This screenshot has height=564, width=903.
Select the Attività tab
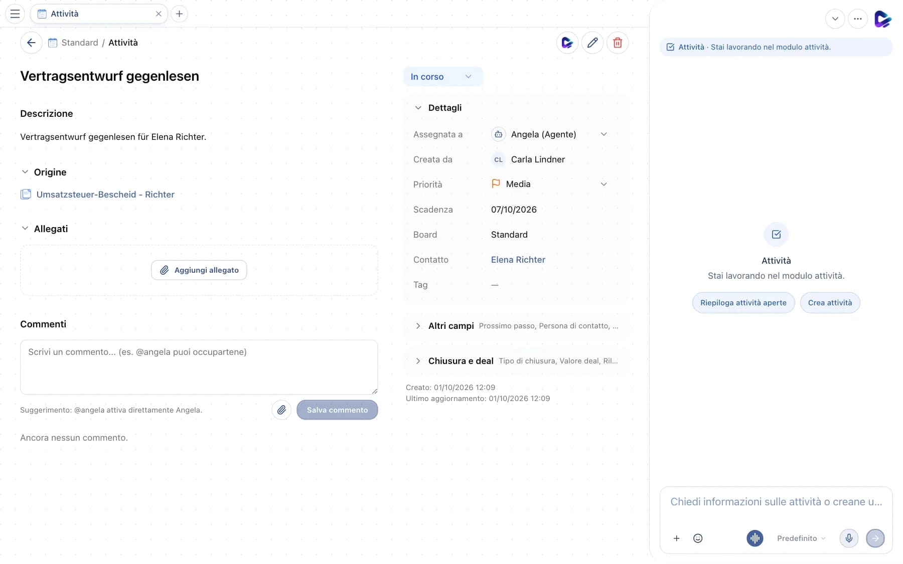(x=99, y=14)
